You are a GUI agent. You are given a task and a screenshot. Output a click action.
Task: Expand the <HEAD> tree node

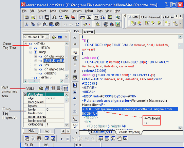(31, 48)
